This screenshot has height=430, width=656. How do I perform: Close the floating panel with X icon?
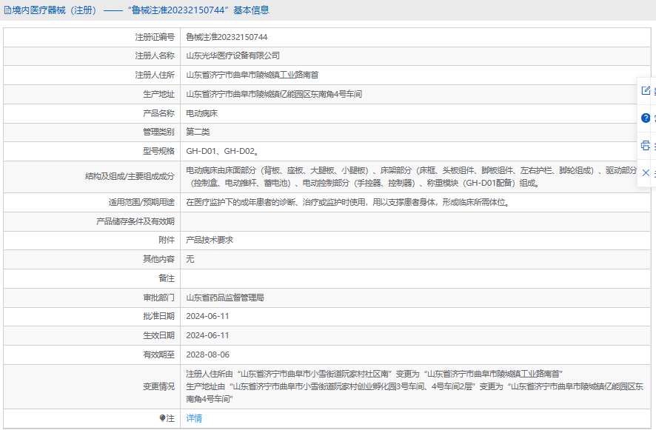tap(646, 172)
